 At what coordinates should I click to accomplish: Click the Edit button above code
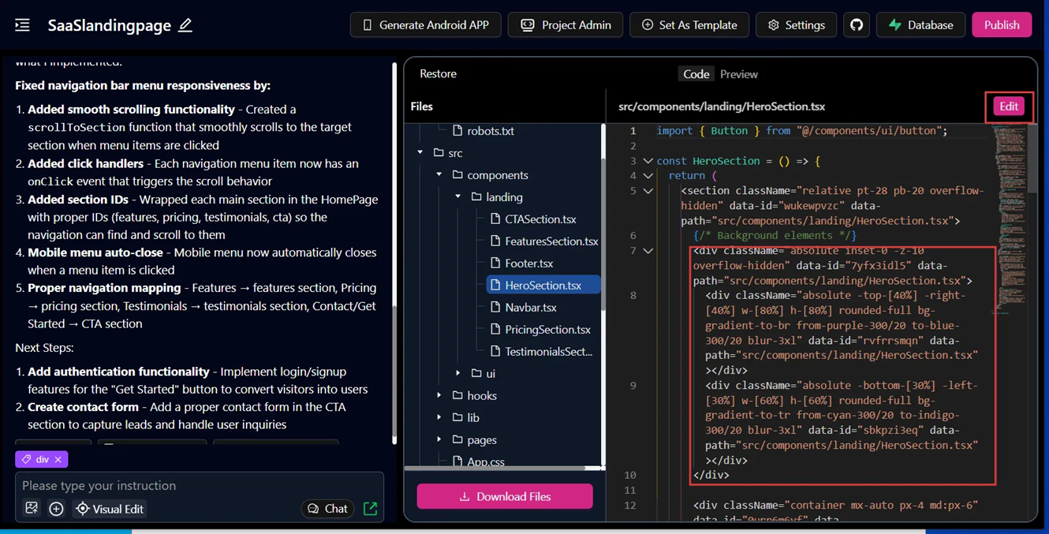point(1008,106)
